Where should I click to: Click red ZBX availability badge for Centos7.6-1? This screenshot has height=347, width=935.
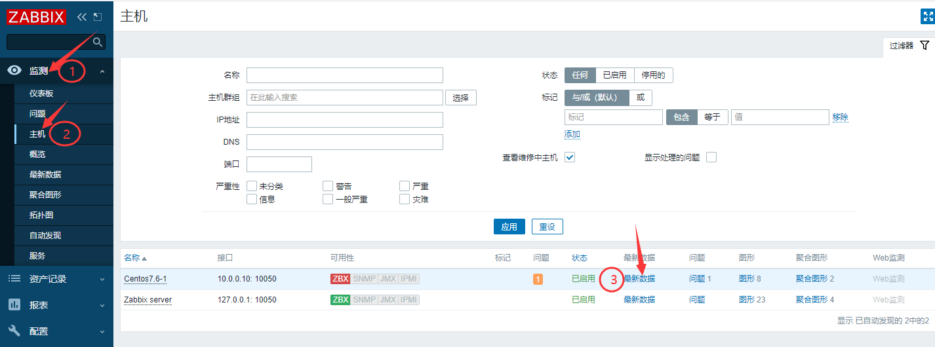pyautogui.click(x=340, y=279)
